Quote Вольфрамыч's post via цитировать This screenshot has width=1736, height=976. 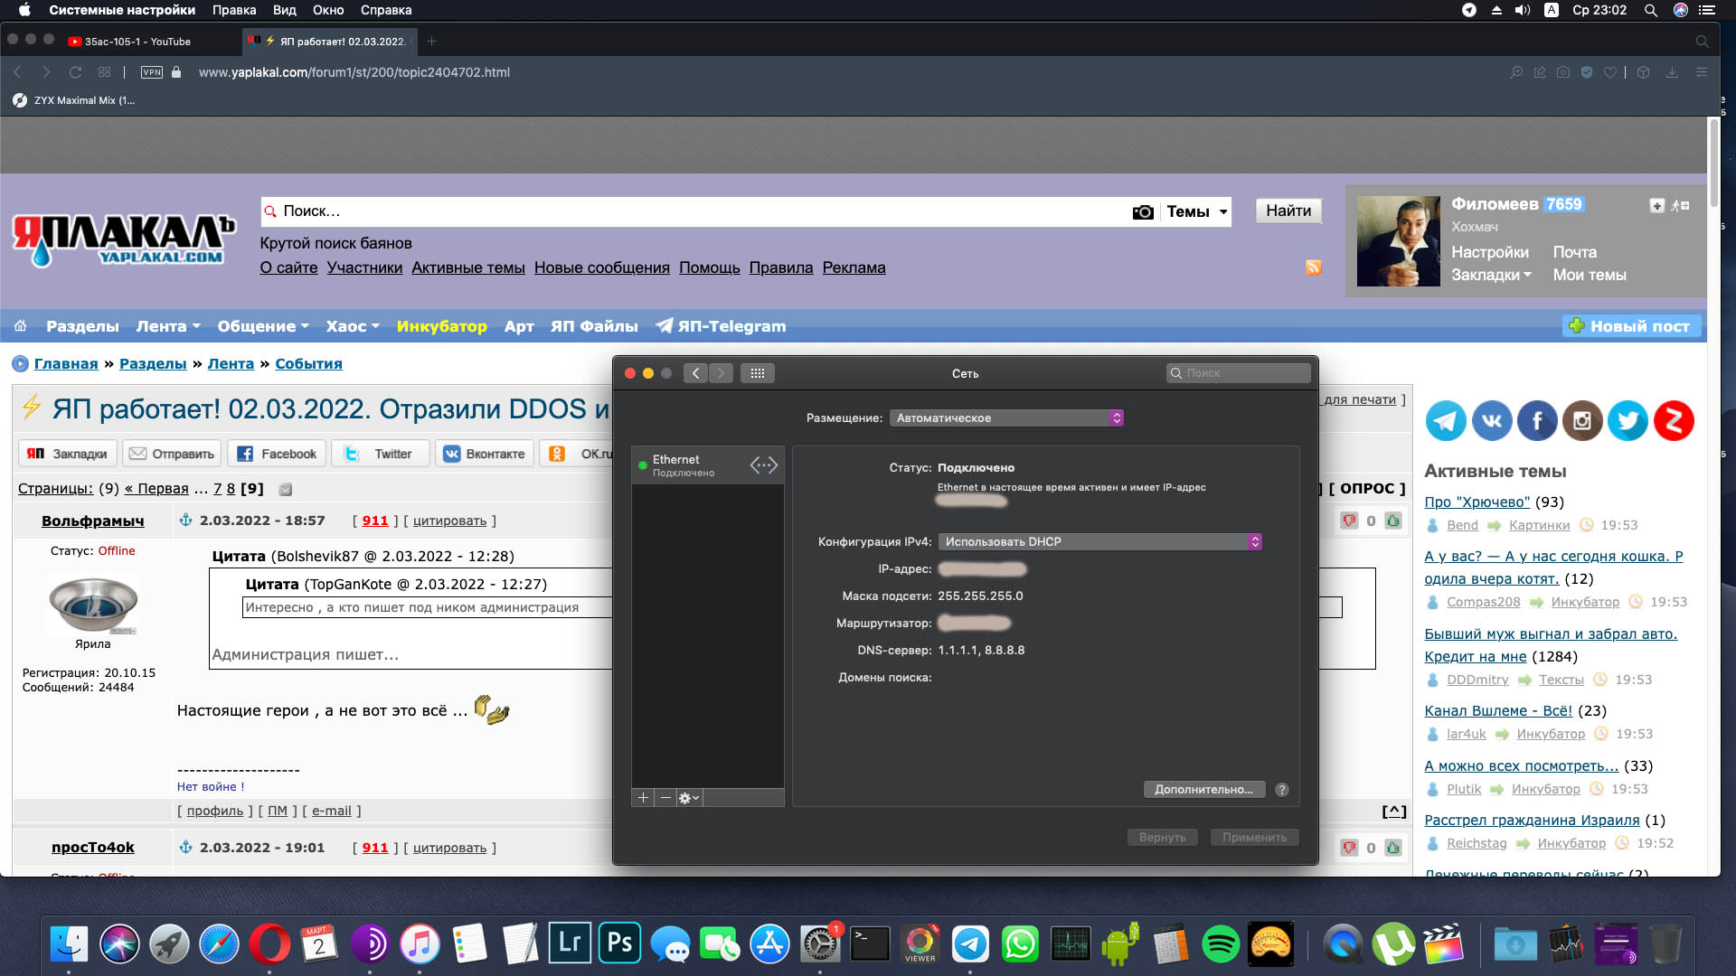coord(449,521)
